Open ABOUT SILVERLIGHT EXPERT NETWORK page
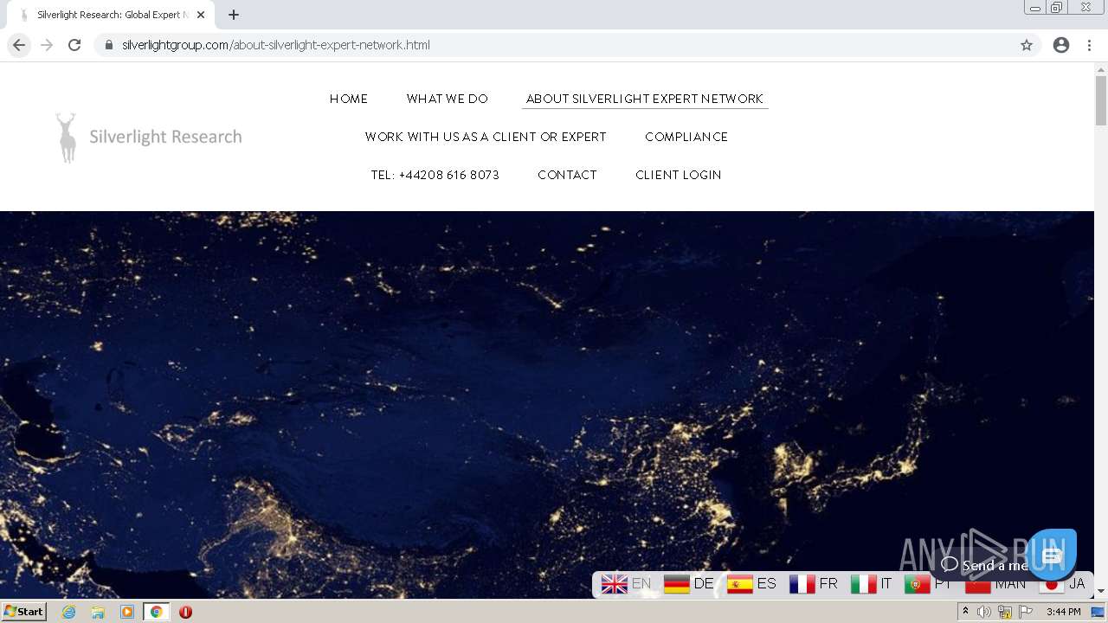This screenshot has width=1108, height=623. [x=645, y=99]
